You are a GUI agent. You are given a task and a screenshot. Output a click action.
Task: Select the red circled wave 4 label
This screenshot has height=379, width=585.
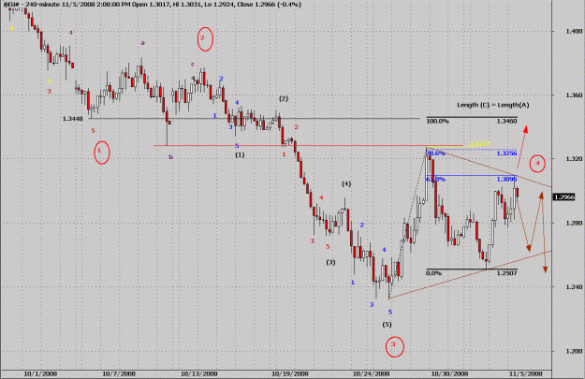tap(537, 164)
